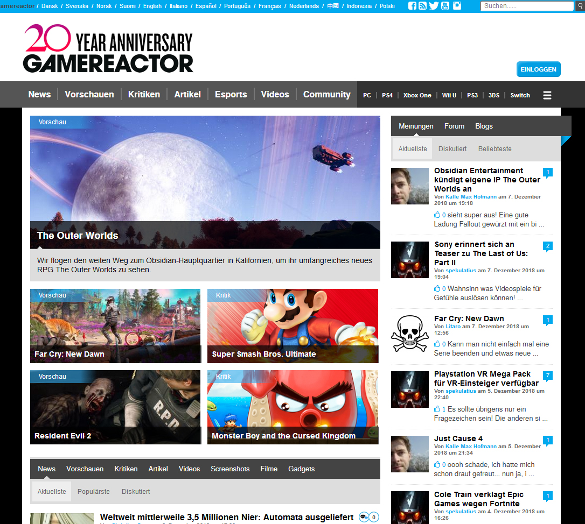Viewport: 585px width, 524px height.
Task: Show Beliebteste opinions tab
Action: point(495,148)
